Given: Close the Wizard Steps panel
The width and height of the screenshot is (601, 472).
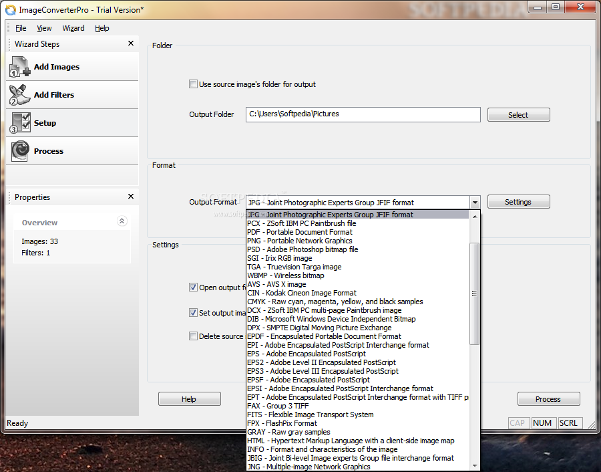Looking at the screenshot, I should click(x=131, y=43).
